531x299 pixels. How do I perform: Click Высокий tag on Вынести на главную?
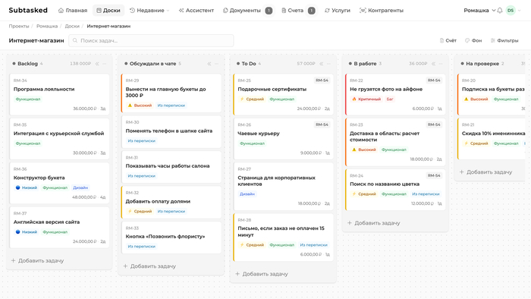pos(140,105)
